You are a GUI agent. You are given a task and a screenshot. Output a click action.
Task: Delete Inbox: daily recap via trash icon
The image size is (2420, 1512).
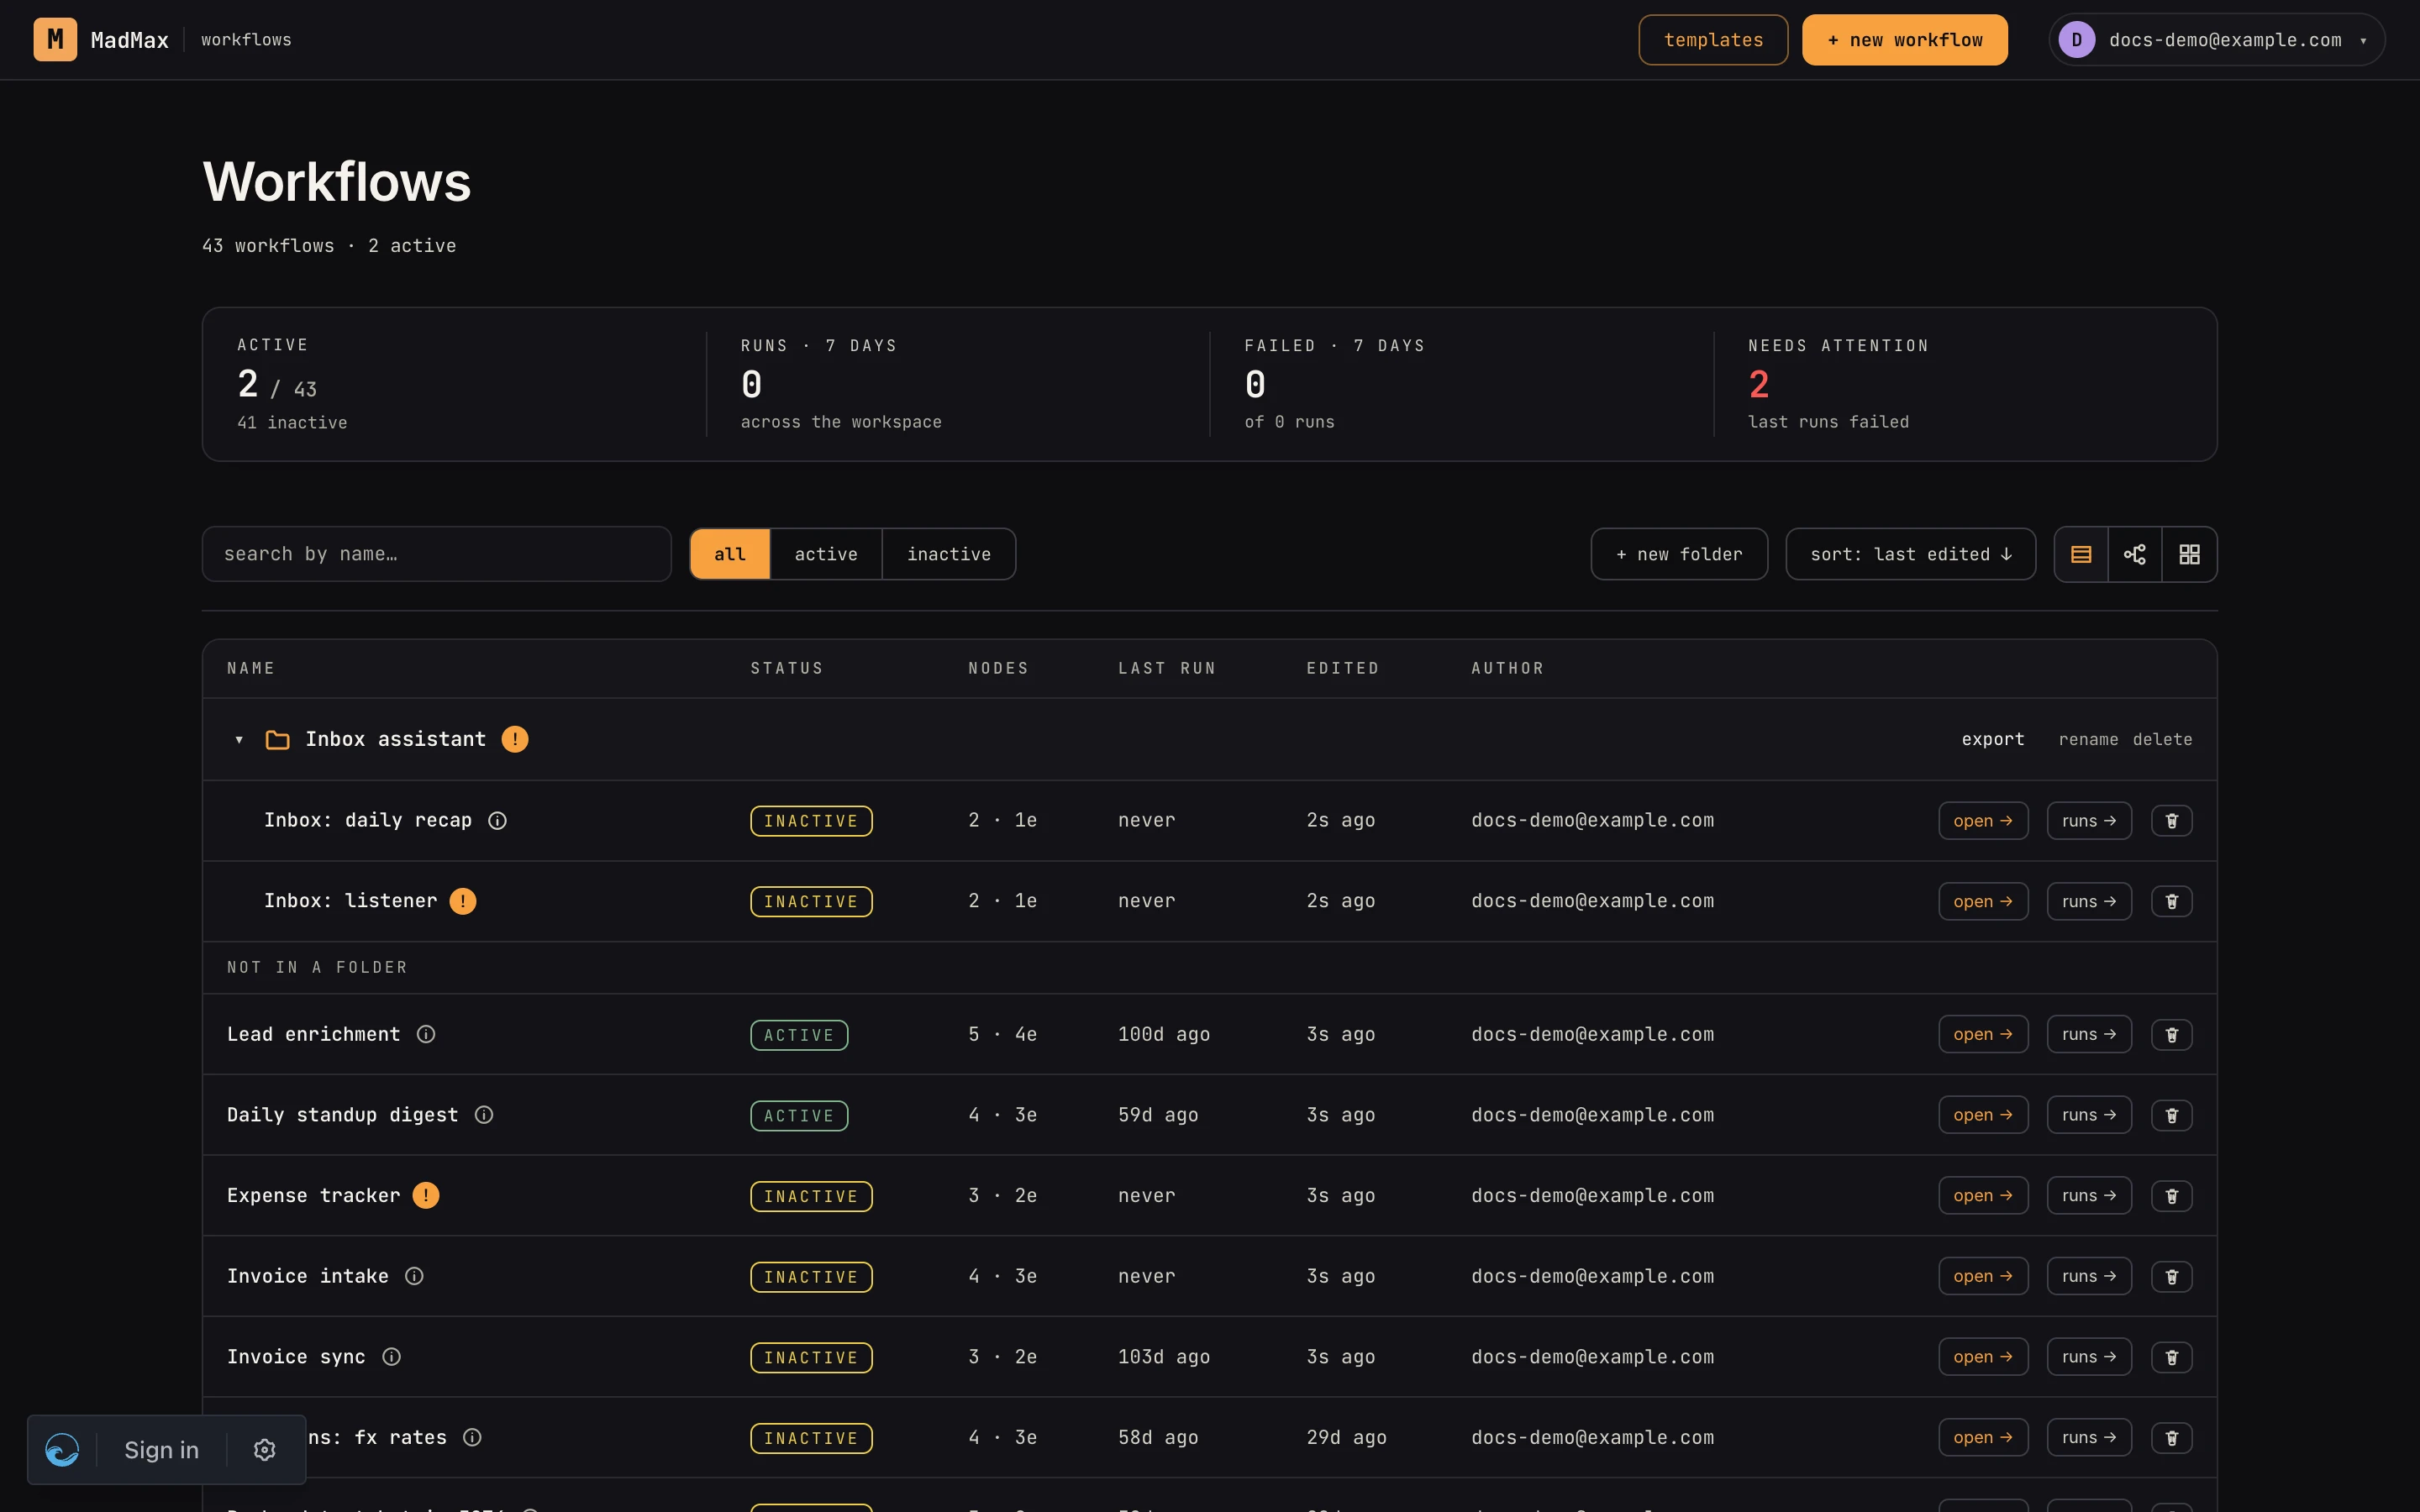[x=2171, y=821]
